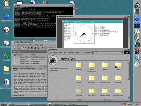The width and height of the screenshot is (141, 106).
Task: Open the Actions menu in Outlook
Action: pos(36,45)
